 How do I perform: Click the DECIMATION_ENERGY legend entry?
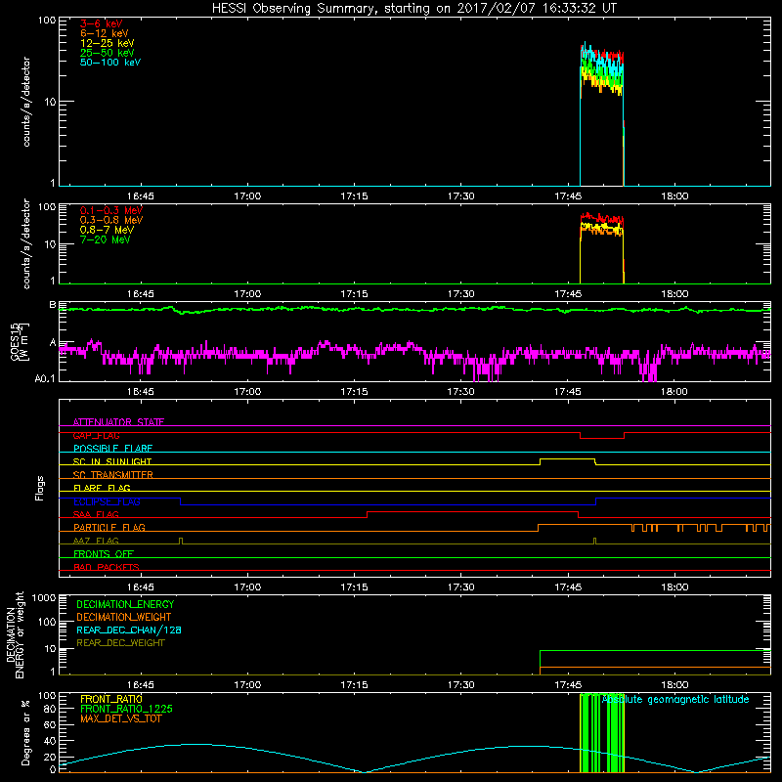[125, 604]
